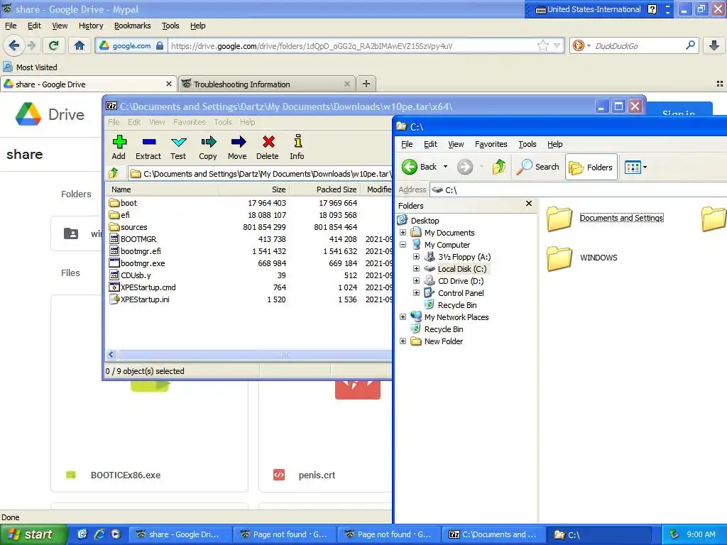727x545 pixels.
Task: Expand Local Disk (C:) node
Action: point(416,269)
